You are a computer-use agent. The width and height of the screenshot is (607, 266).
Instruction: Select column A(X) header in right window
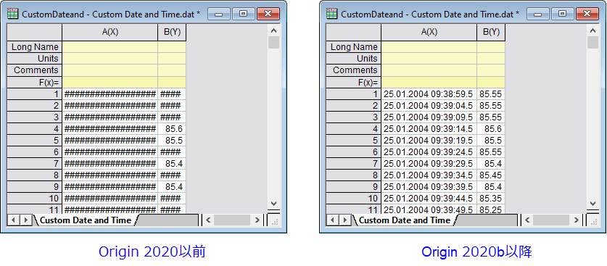[x=429, y=33]
